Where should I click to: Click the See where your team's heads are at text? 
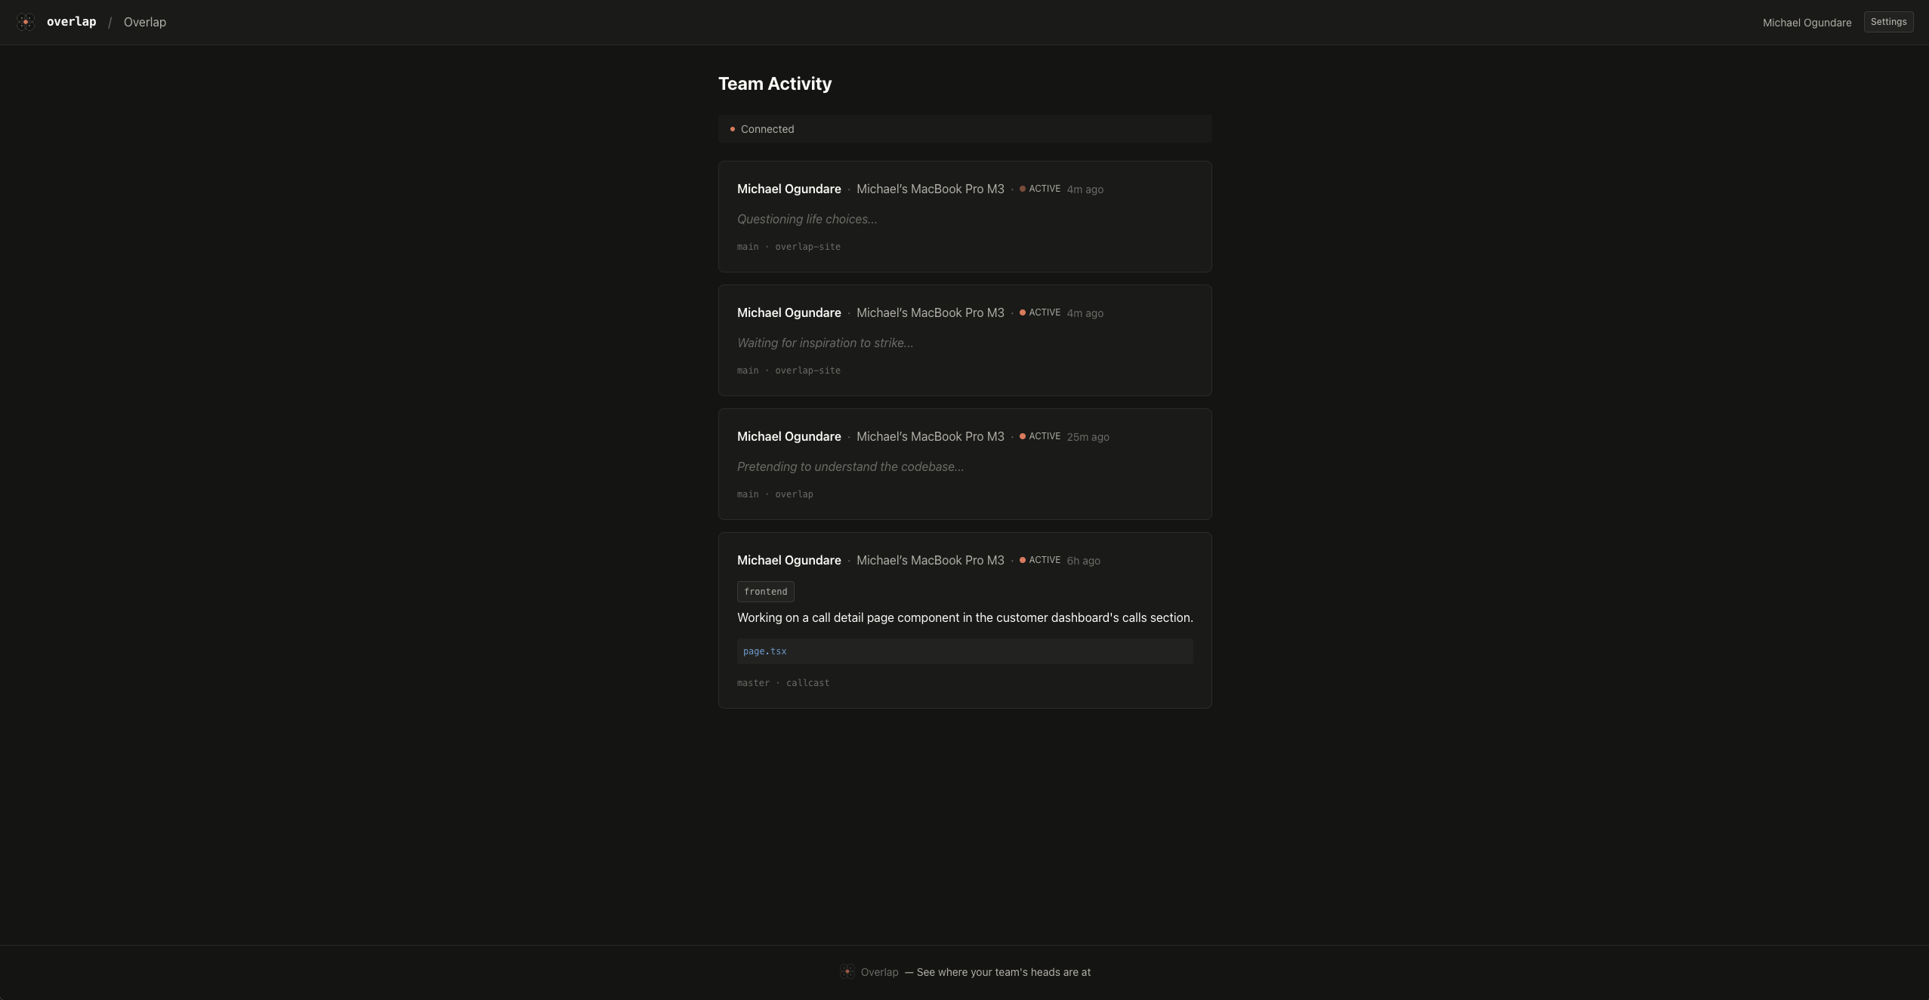(1003, 972)
